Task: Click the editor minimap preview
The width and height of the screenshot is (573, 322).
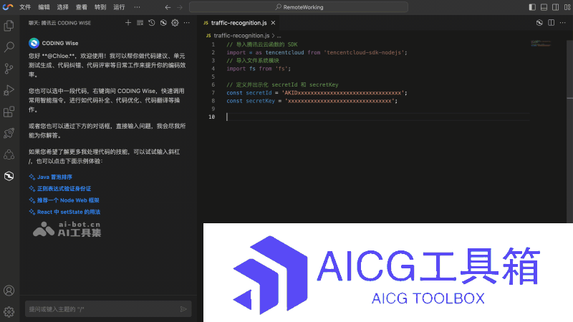Action: click(541, 44)
